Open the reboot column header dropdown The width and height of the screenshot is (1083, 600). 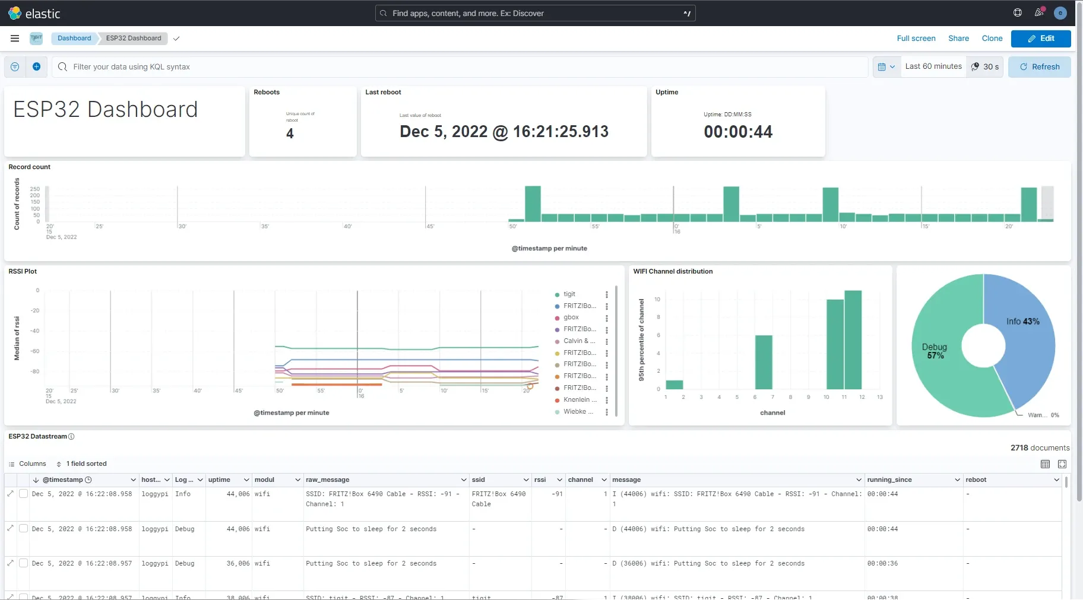click(1056, 480)
